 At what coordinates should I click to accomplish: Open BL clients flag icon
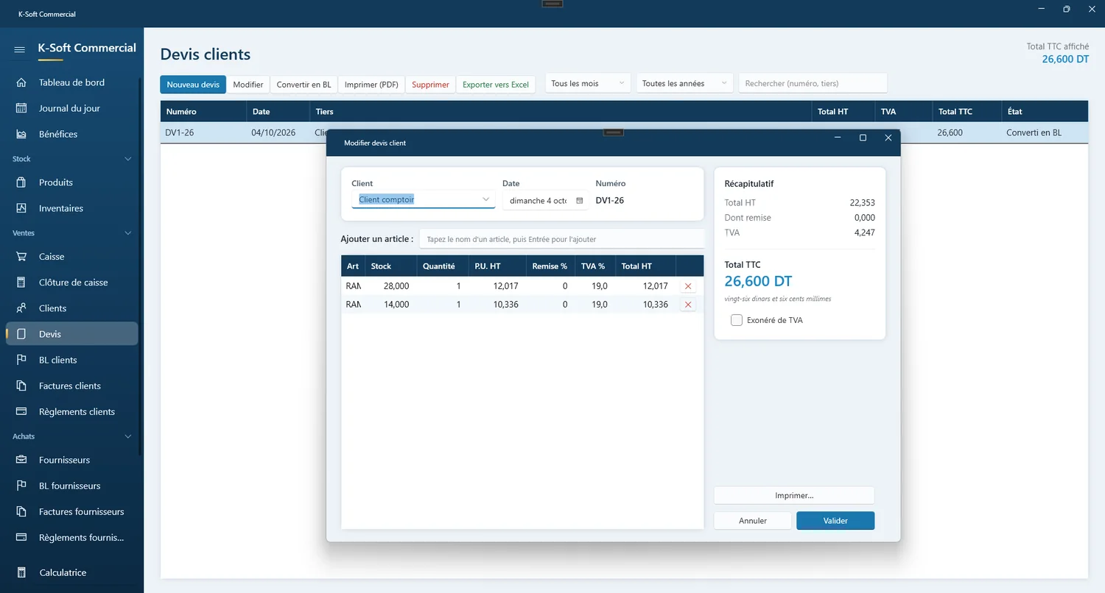pyautogui.click(x=21, y=360)
